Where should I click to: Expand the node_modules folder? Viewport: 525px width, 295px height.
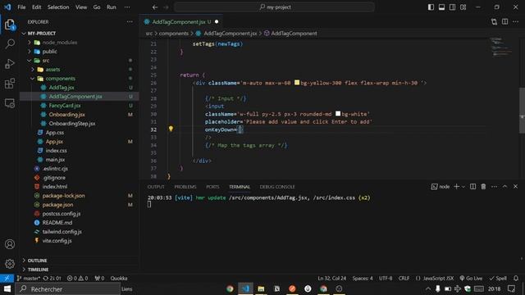click(x=30, y=43)
